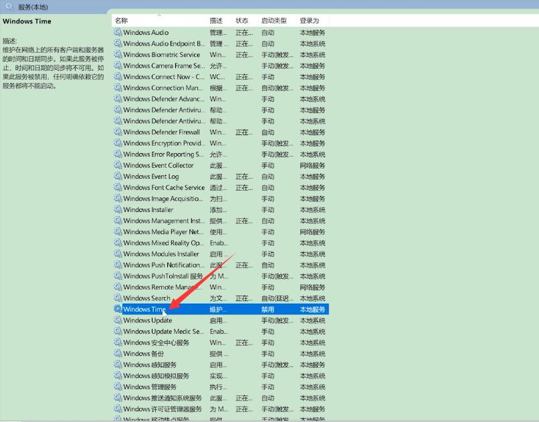The width and height of the screenshot is (539, 422).
Task: Click the Windows Modules Installer gear icon
Action: coord(118,253)
